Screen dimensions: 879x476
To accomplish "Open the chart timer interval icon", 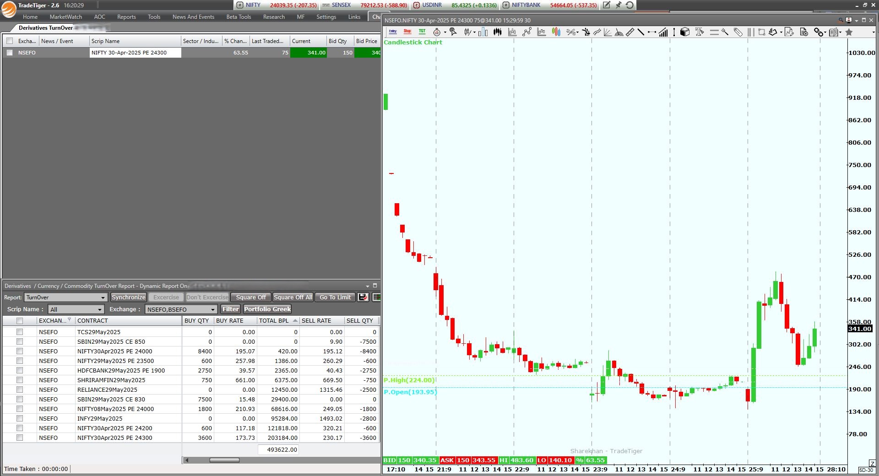I will (x=437, y=32).
